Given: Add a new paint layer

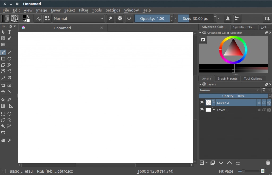Looking at the screenshot, I should pyautogui.click(x=202, y=163).
